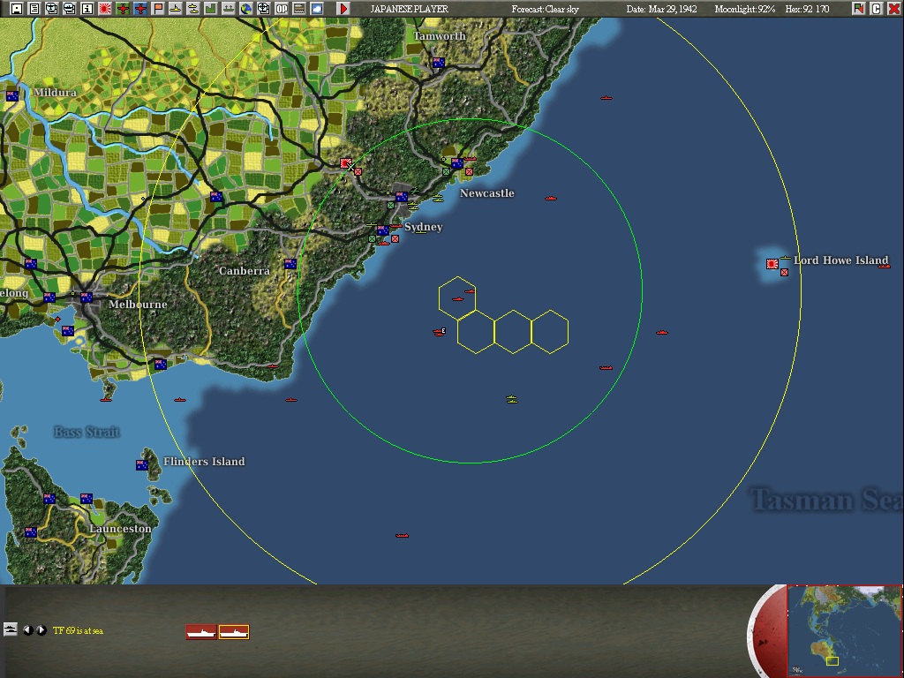Click the Australian flag at Tamworth
904x678 pixels.
(x=439, y=63)
